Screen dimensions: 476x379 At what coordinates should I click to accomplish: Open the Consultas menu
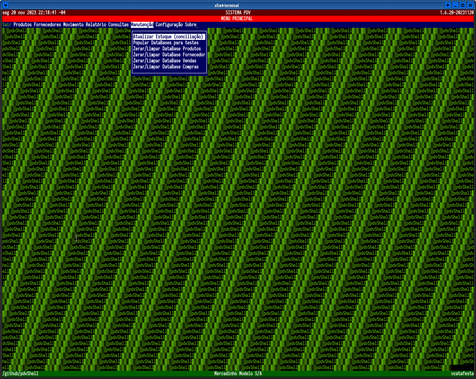coord(118,24)
